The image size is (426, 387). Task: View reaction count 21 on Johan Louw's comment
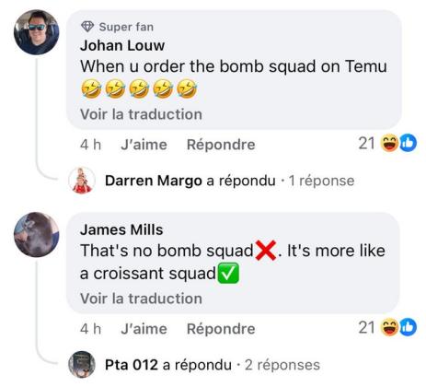(x=366, y=144)
